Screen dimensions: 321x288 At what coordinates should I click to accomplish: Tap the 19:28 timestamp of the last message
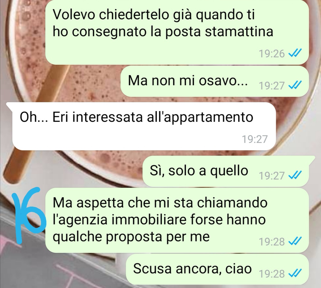(272, 274)
